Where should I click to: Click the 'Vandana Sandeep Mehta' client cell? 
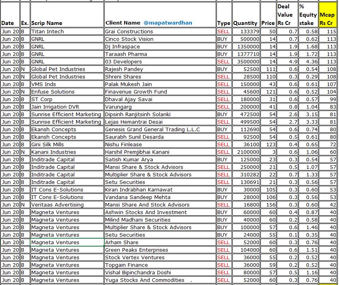[x=160, y=197]
